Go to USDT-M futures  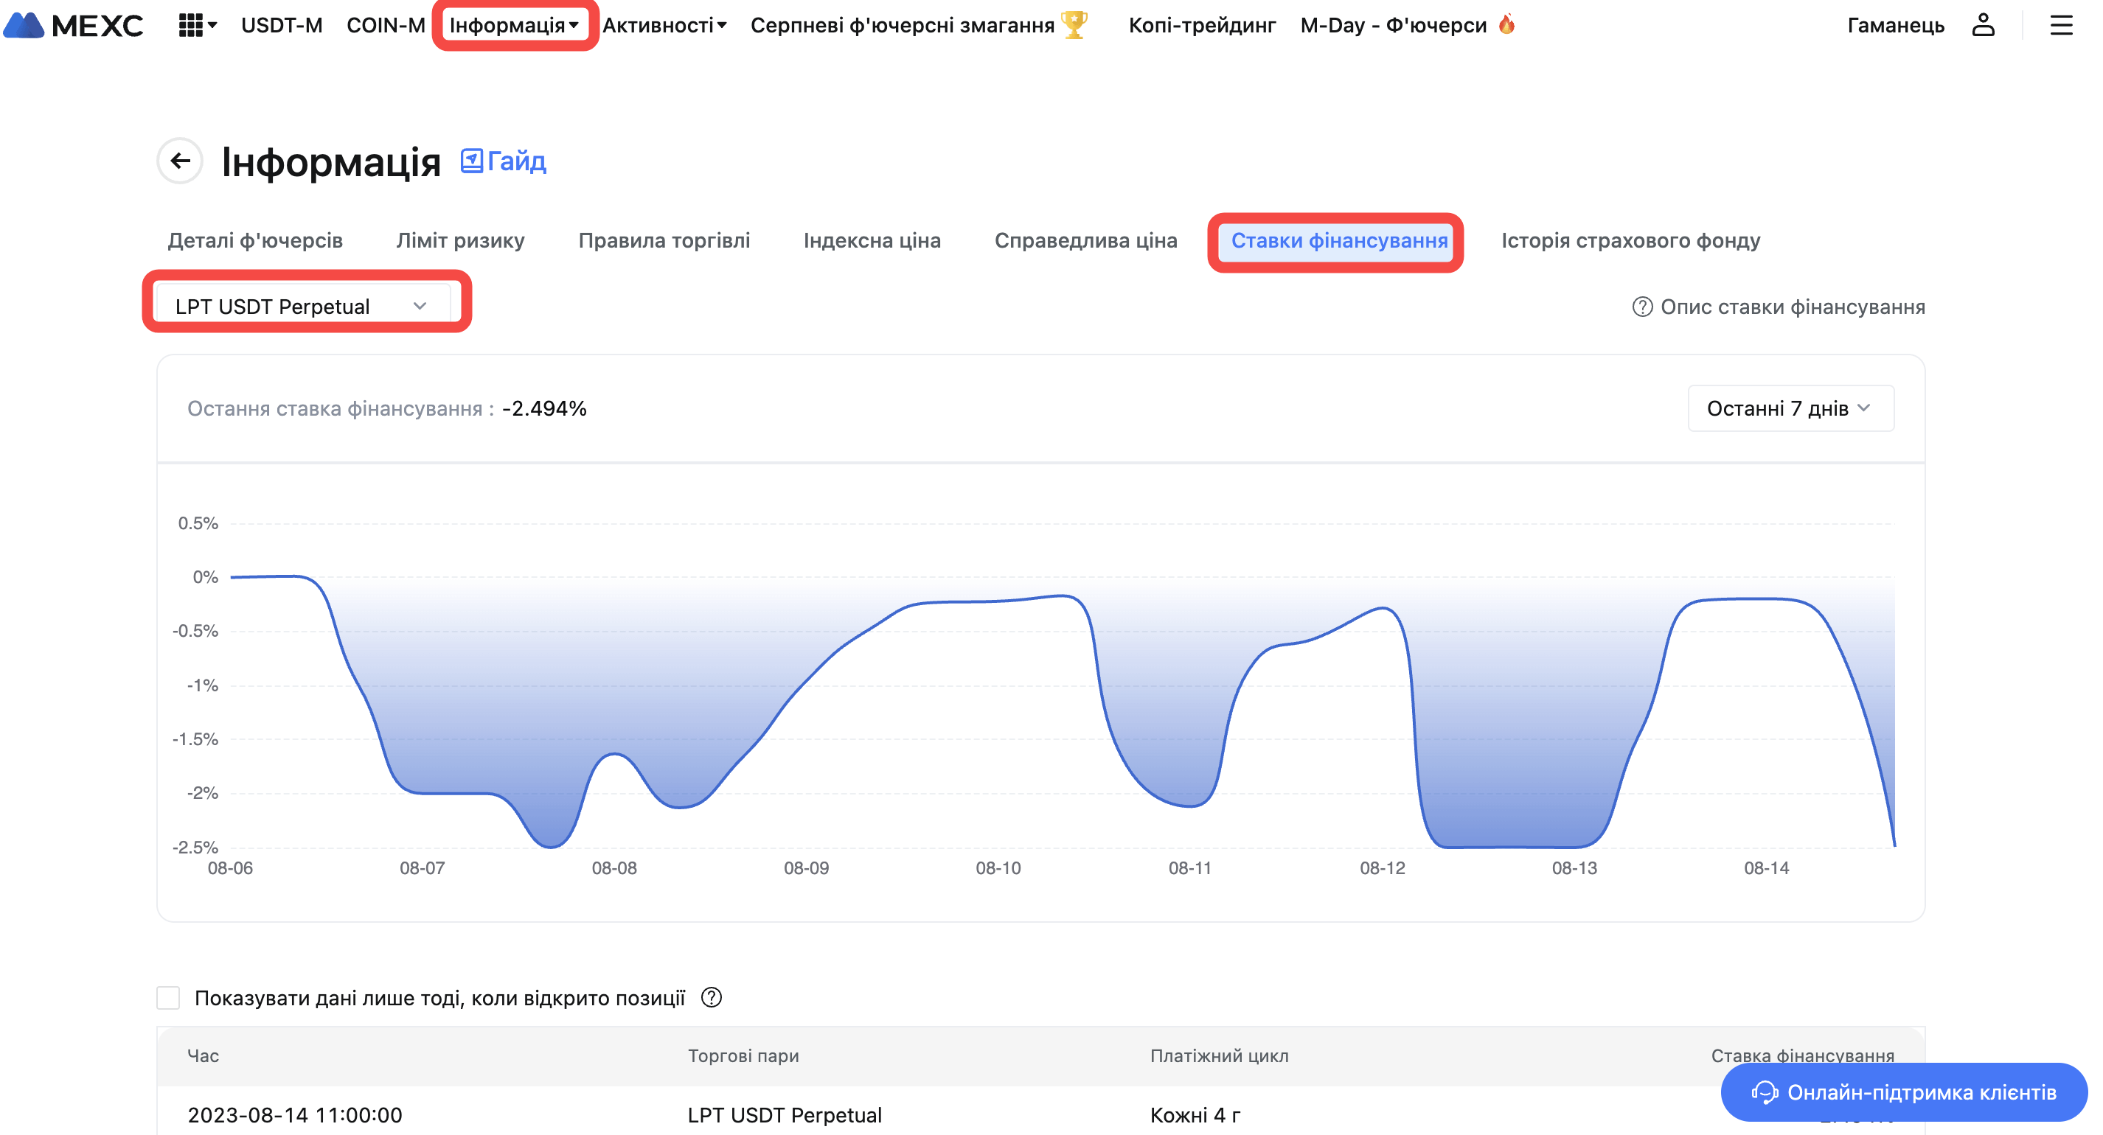pyautogui.click(x=282, y=25)
